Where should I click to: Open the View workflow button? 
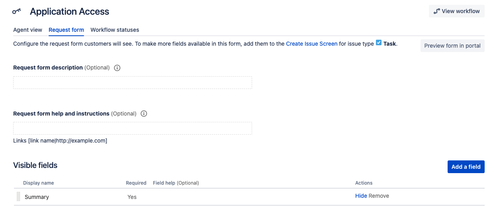pyautogui.click(x=456, y=11)
